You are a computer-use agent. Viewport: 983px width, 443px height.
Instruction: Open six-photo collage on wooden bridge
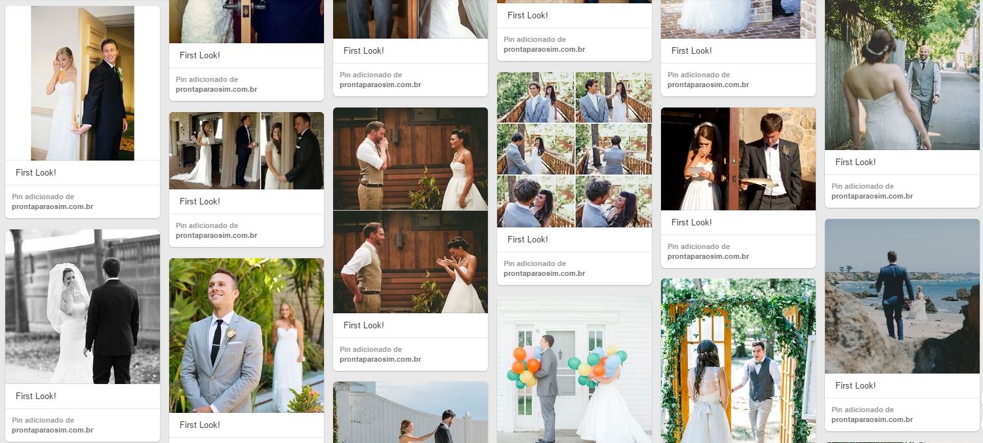tap(574, 149)
